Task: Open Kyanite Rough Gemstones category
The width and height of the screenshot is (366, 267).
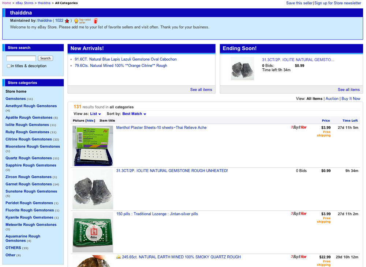Action: click(x=29, y=217)
